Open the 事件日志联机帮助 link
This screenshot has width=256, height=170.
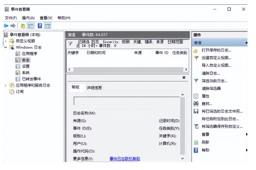125,158
